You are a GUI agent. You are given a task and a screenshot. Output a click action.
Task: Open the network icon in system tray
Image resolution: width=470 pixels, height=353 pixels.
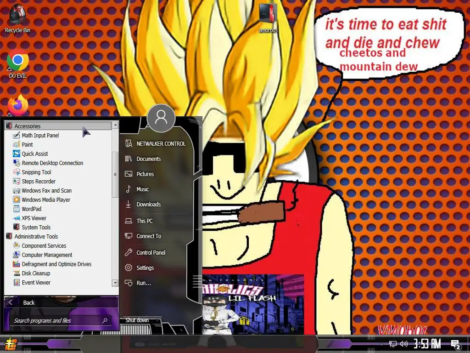click(393, 344)
